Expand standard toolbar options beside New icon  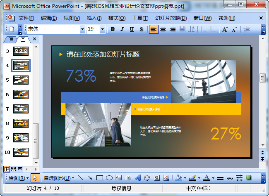point(20,29)
